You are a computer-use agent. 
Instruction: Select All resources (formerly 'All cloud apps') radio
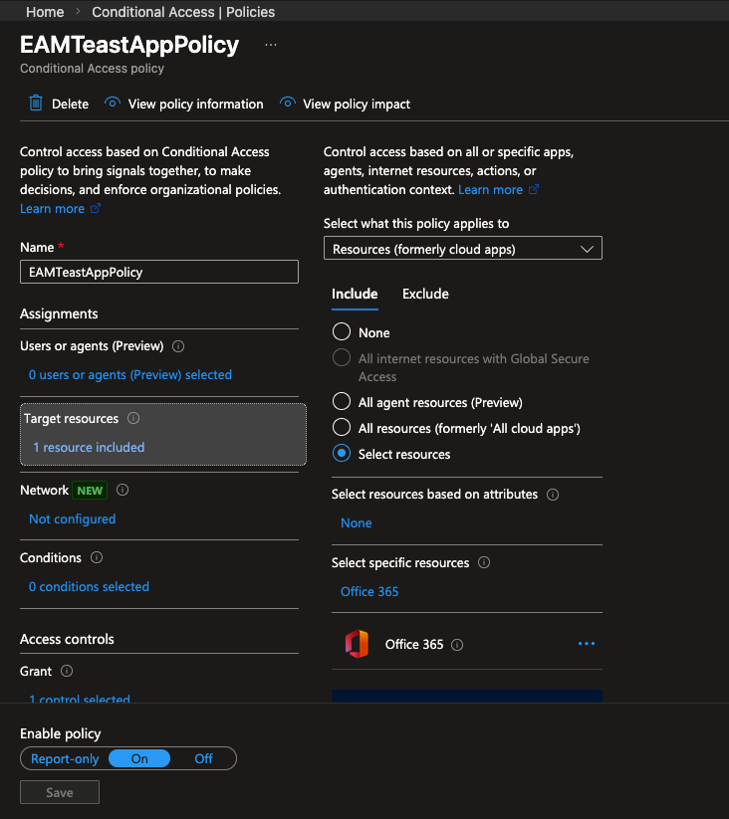(342, 427)
